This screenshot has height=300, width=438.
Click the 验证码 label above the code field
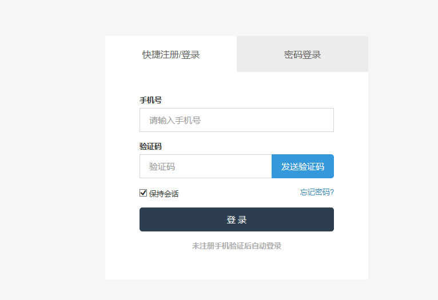click(150, 146)
